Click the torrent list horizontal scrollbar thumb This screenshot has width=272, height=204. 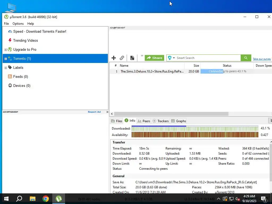171,114
